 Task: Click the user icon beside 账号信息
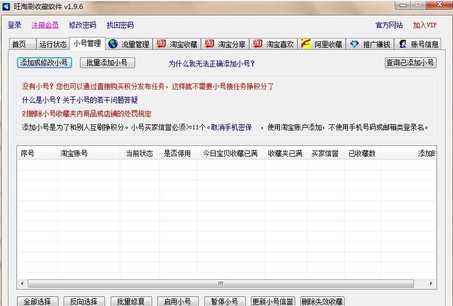click(402, 44)
